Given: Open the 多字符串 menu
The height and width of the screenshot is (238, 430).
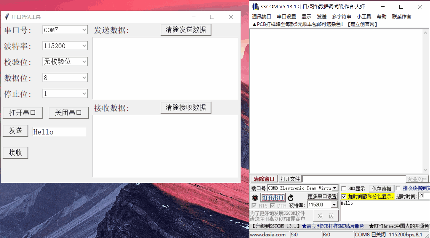Looking at the screenshot, I should point(341,17).
